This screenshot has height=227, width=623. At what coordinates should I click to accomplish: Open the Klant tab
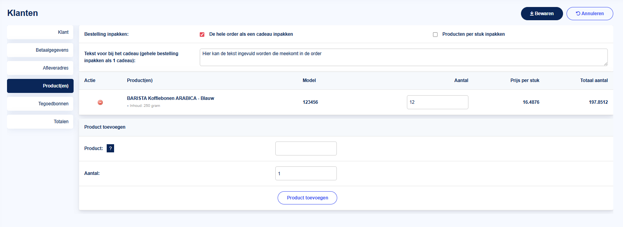(x=40, y=32)
